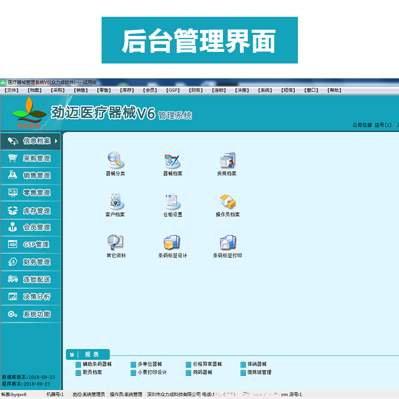Select 财务管理 in the sidebar

(30, 262)
